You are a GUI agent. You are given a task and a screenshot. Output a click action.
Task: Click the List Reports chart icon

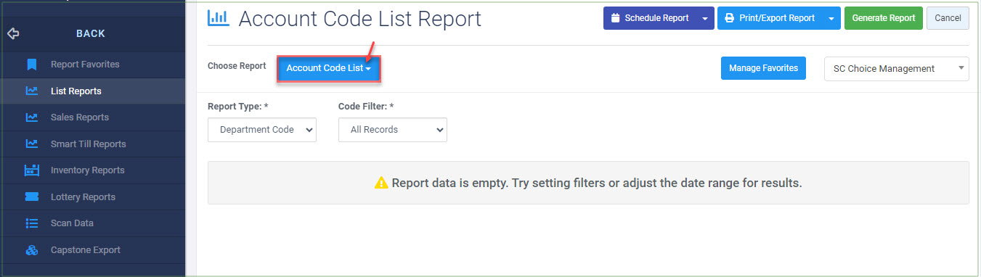click(31, 91)
